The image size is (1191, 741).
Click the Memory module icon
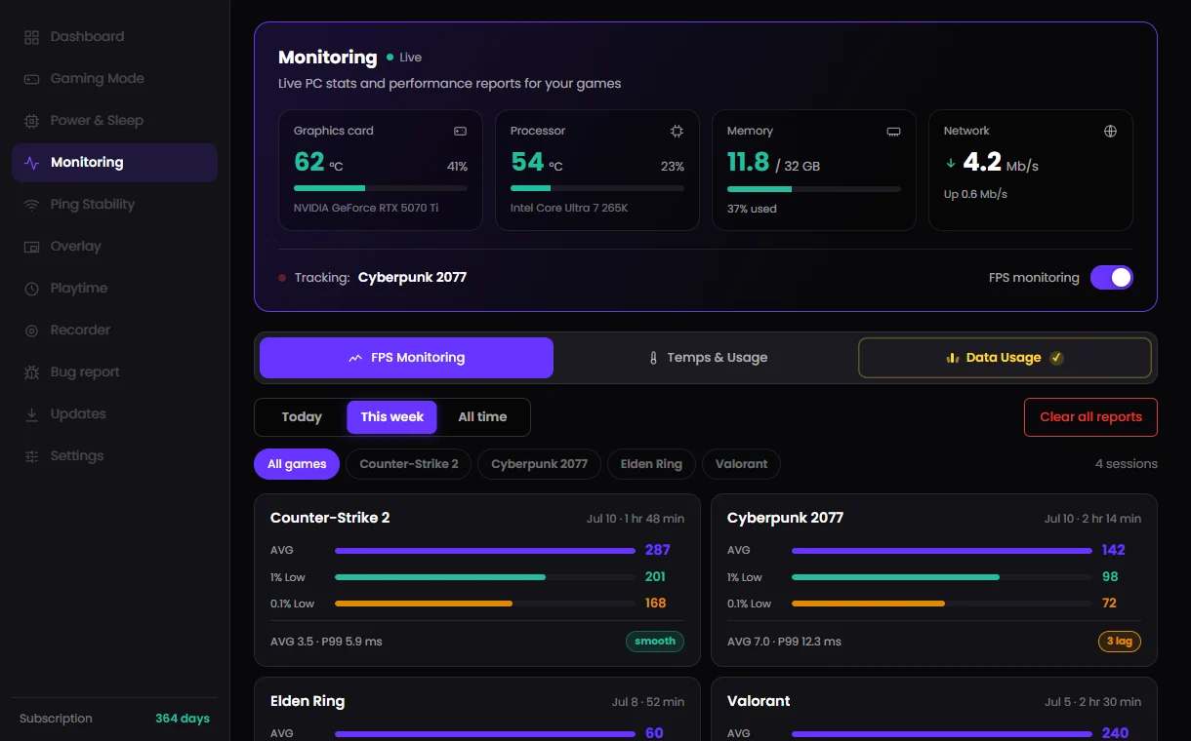pyautogui.click(x=893, y=131)
